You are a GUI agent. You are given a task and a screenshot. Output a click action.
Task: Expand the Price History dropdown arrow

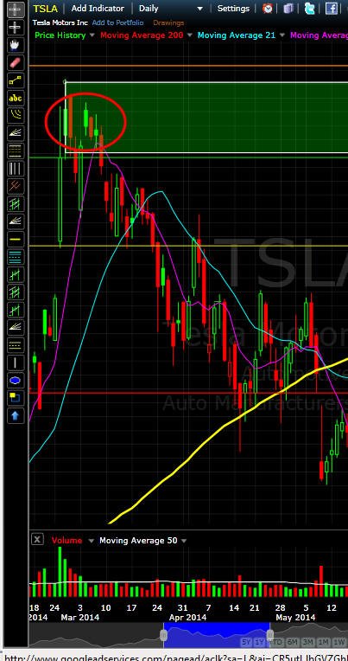[92, 35]
